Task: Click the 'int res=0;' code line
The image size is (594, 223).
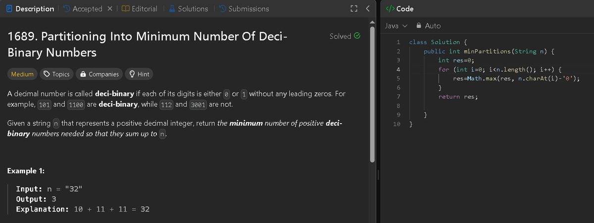Action: coord(457,60)
